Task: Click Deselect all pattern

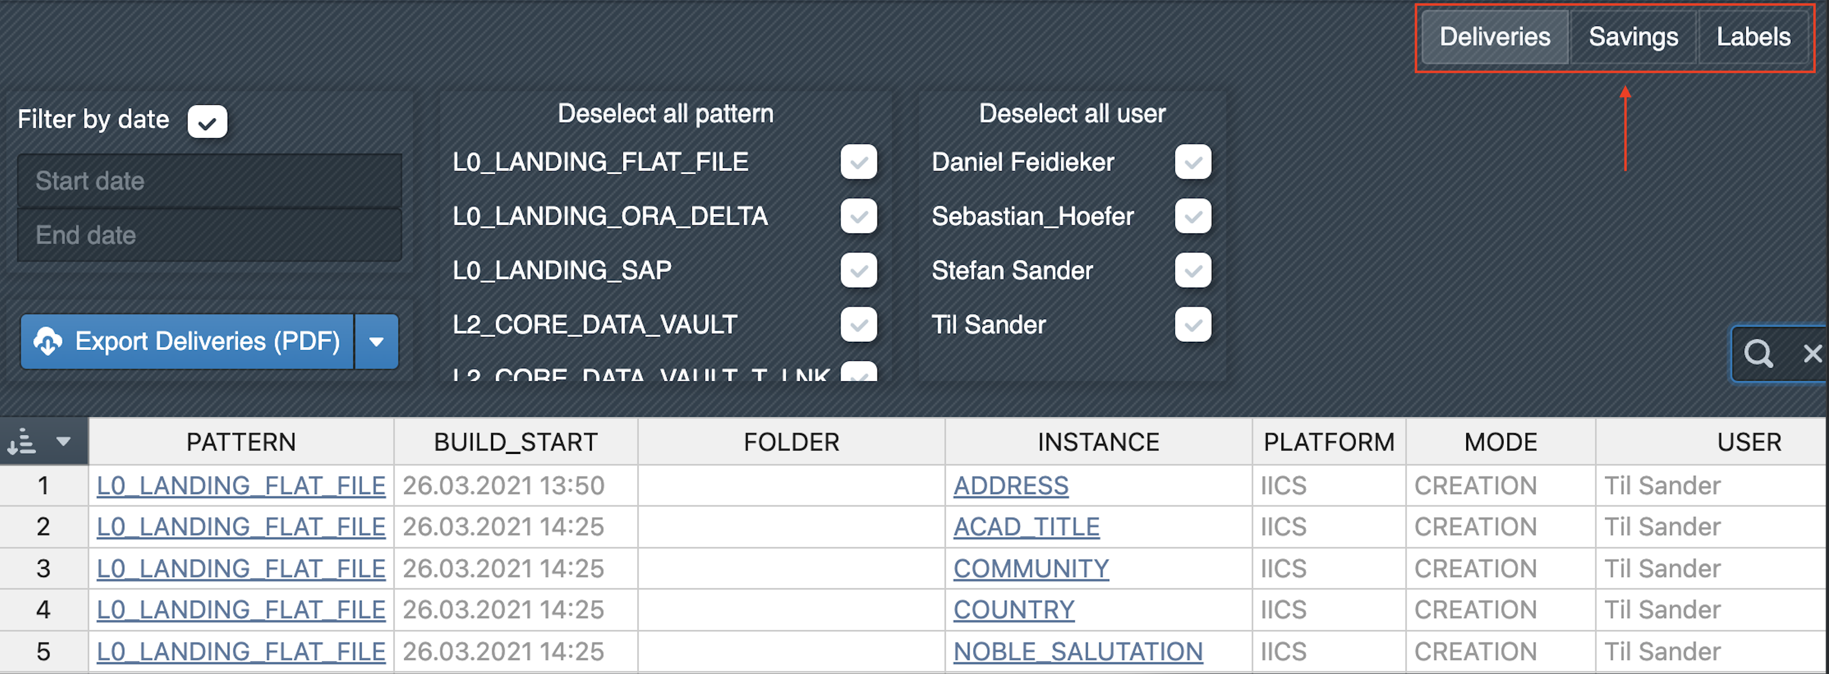Action: pyautogui.click(x=665, y=114)
